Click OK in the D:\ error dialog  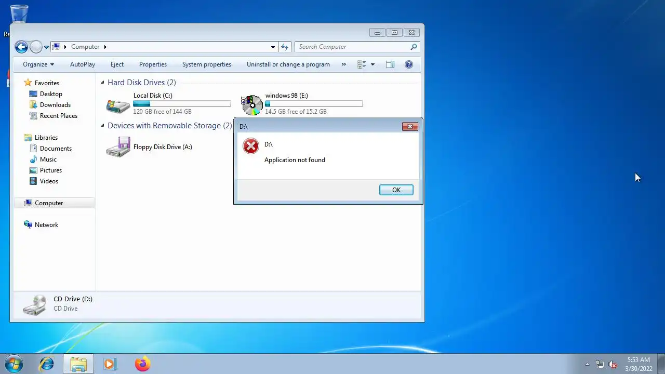[x=396, y=190]
